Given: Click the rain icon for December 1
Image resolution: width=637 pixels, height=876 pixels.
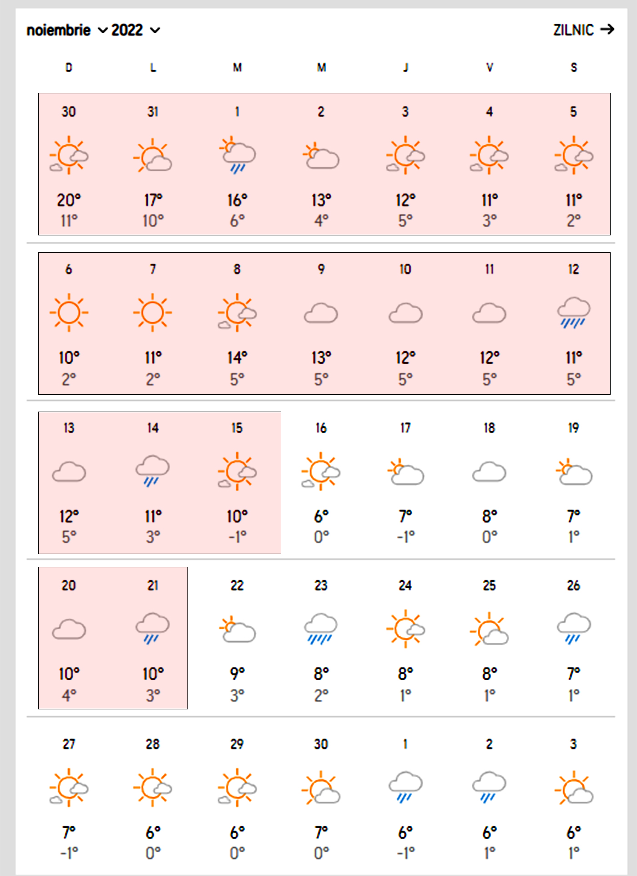Looking at the screenshot, I should [x=405, y=787].
